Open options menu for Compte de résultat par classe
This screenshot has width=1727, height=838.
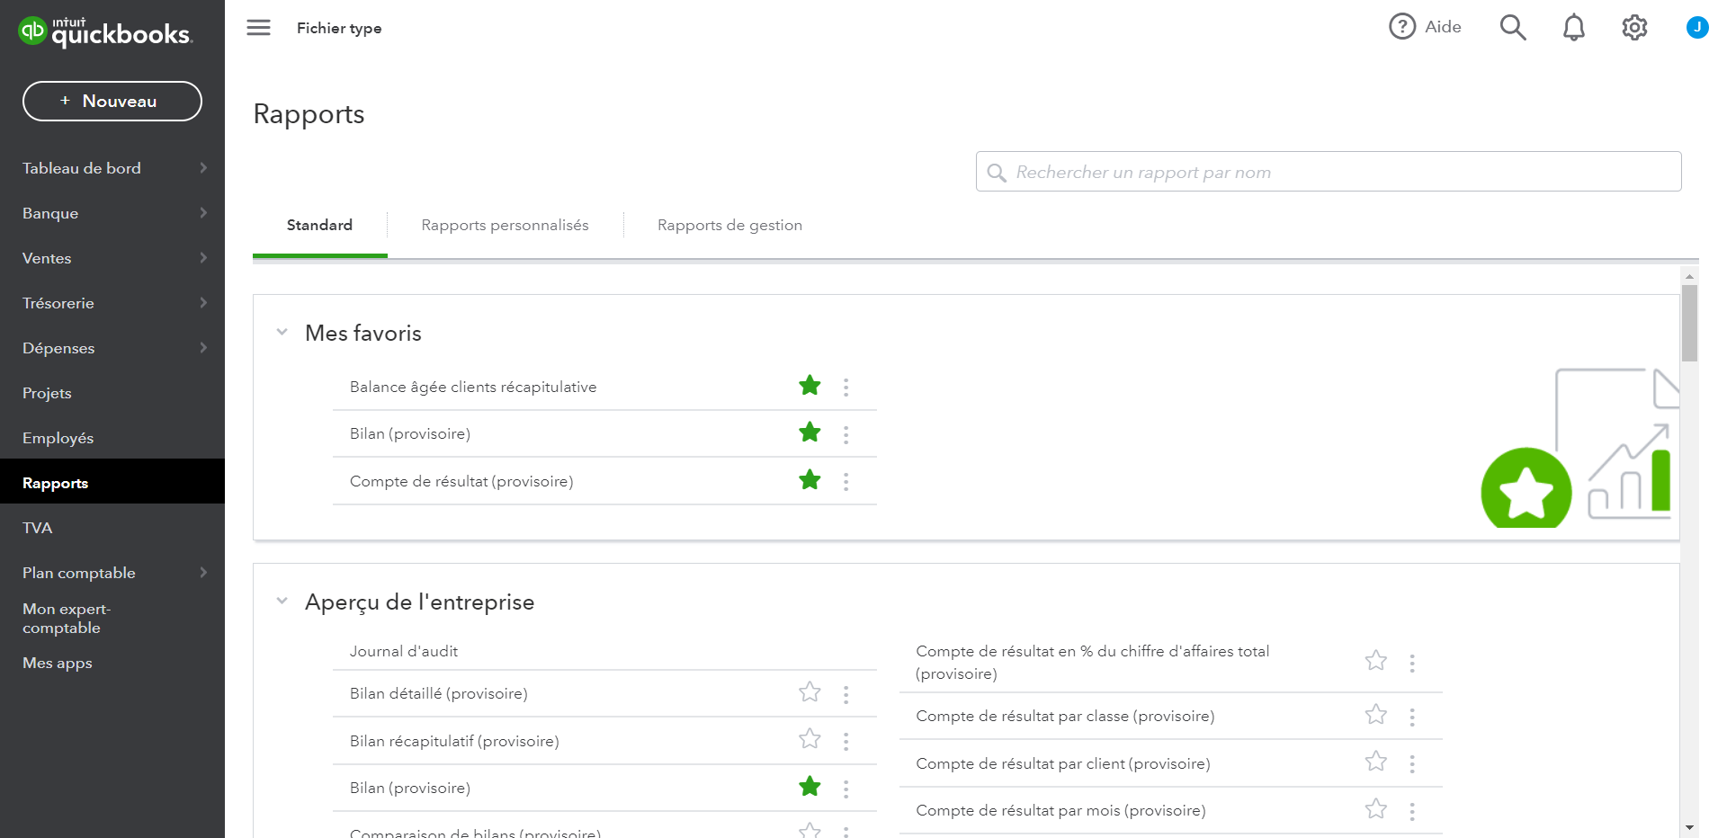coord(1411,717)
